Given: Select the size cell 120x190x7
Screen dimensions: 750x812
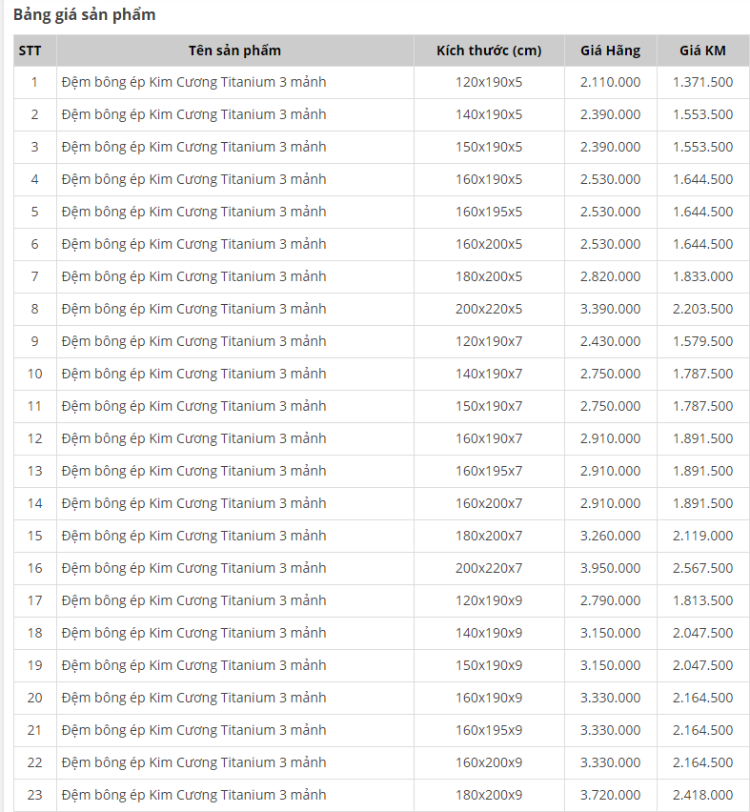Looking at the screenshot, I should (489, 341).
